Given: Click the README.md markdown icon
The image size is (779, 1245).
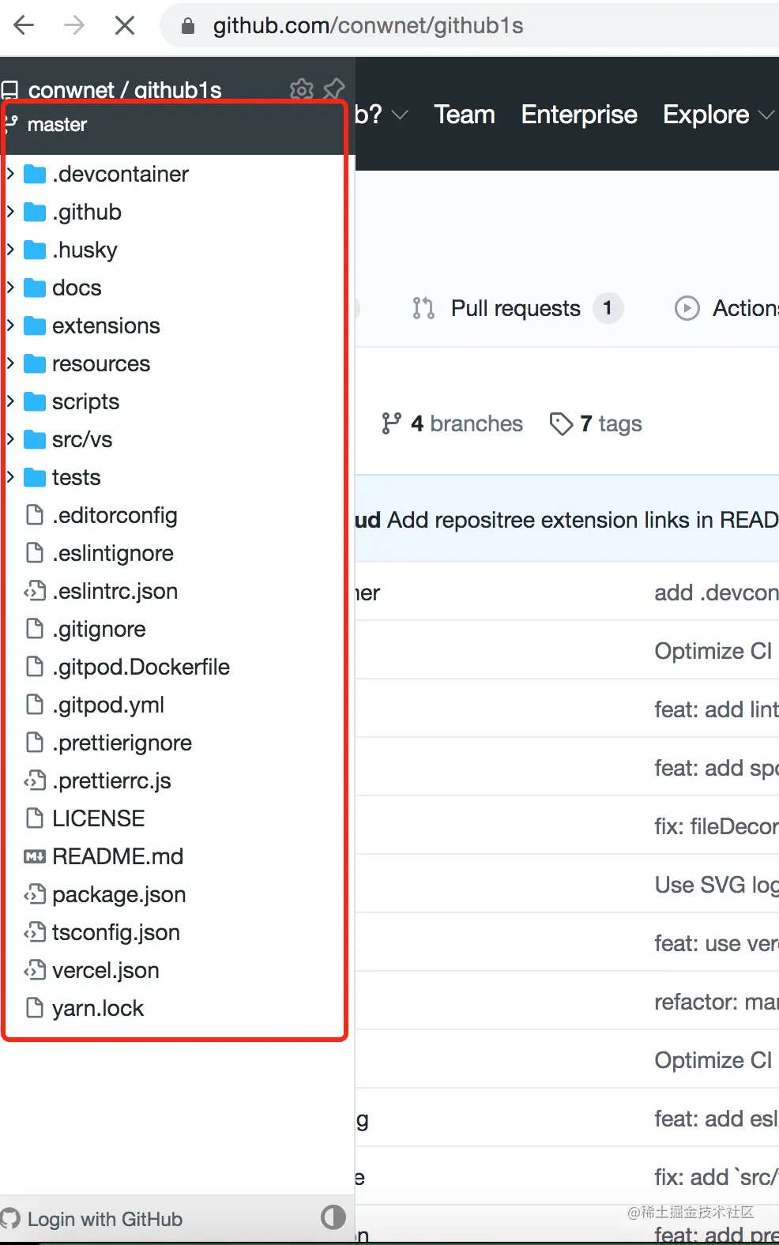Looking at the screenshot, I should point(35,856).
